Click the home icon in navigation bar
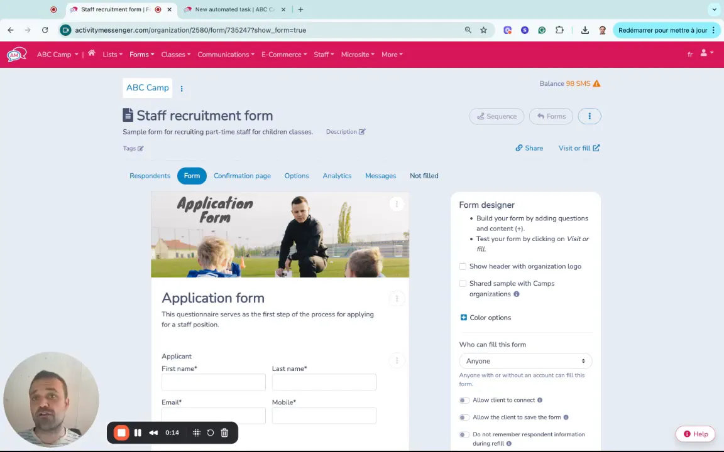This screenshot has height=452, width=724. (91, 54)
